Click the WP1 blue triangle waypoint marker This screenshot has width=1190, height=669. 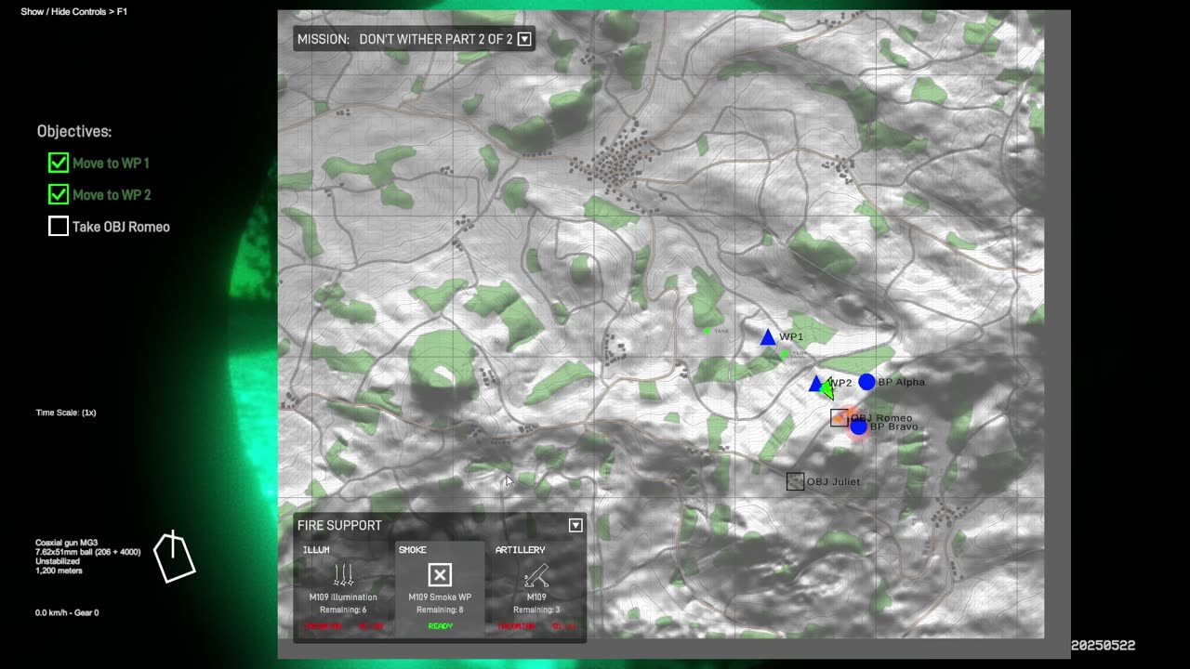pyautogui.click(x=768, y=337)
